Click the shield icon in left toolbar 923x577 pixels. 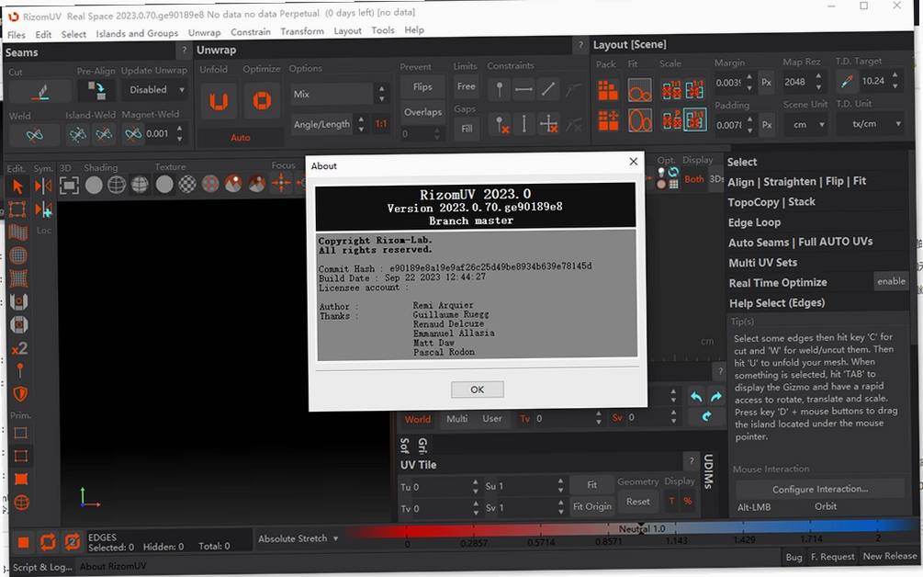tap(20, 394)
